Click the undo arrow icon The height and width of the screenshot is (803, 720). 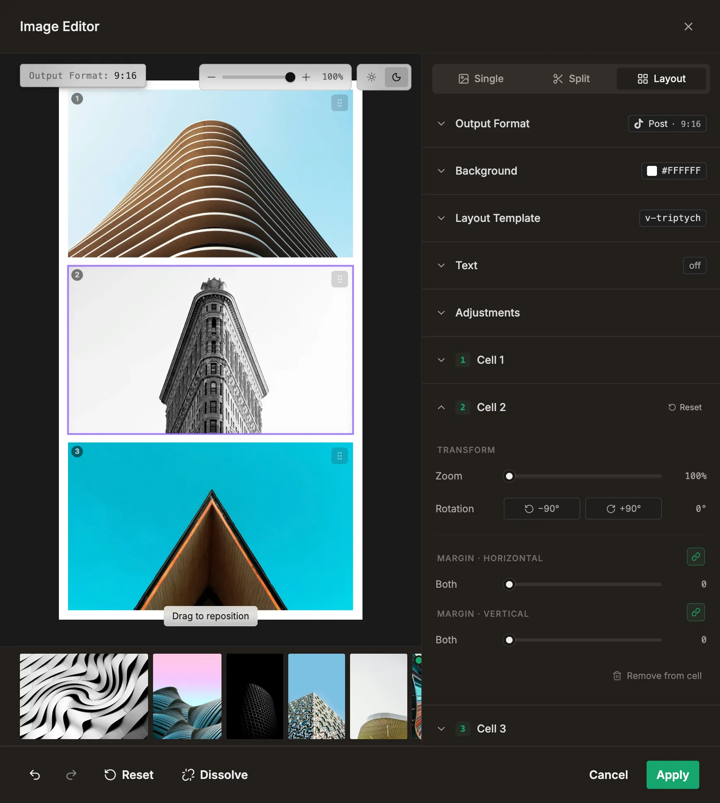(35, 775)
